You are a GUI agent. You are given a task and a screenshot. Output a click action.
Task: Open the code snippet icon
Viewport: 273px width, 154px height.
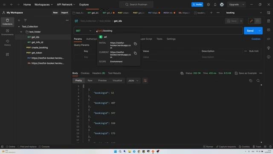(268, 39)
